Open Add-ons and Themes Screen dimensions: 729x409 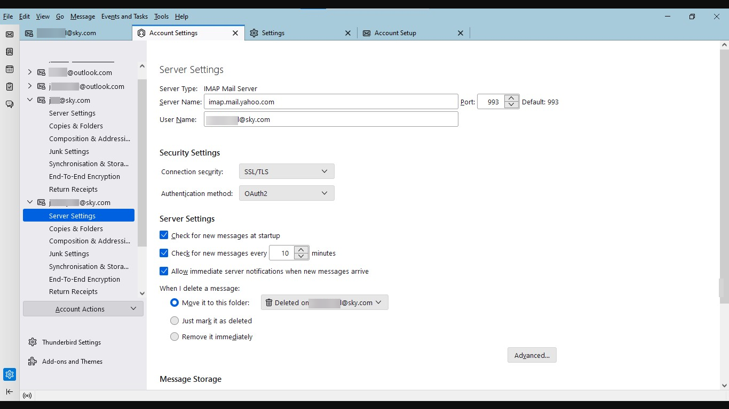pyautogui.click(x=72, y=361)
